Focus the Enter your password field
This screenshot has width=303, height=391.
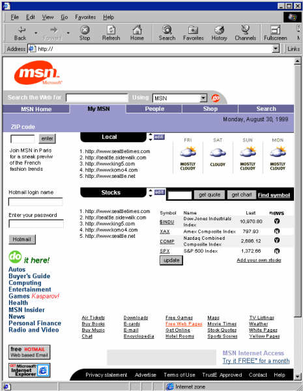click(x=36, y=224)
